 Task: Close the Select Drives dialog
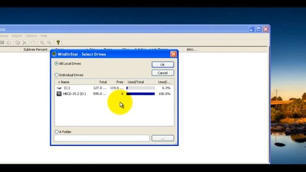(x=173, y=54)
